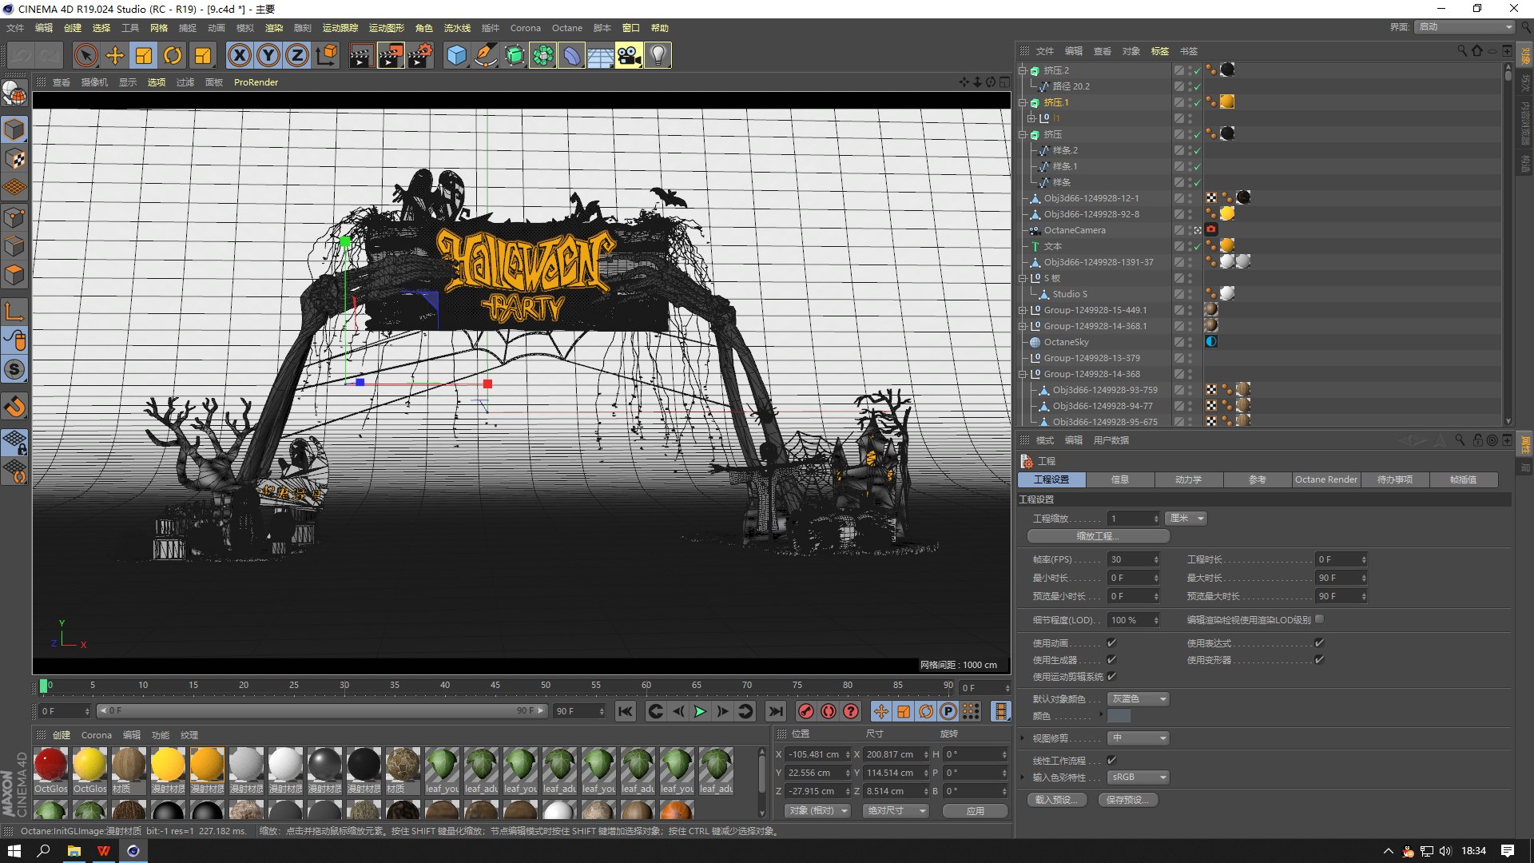Open the Octane menu

pyautogui.click(x=567, y=28)
